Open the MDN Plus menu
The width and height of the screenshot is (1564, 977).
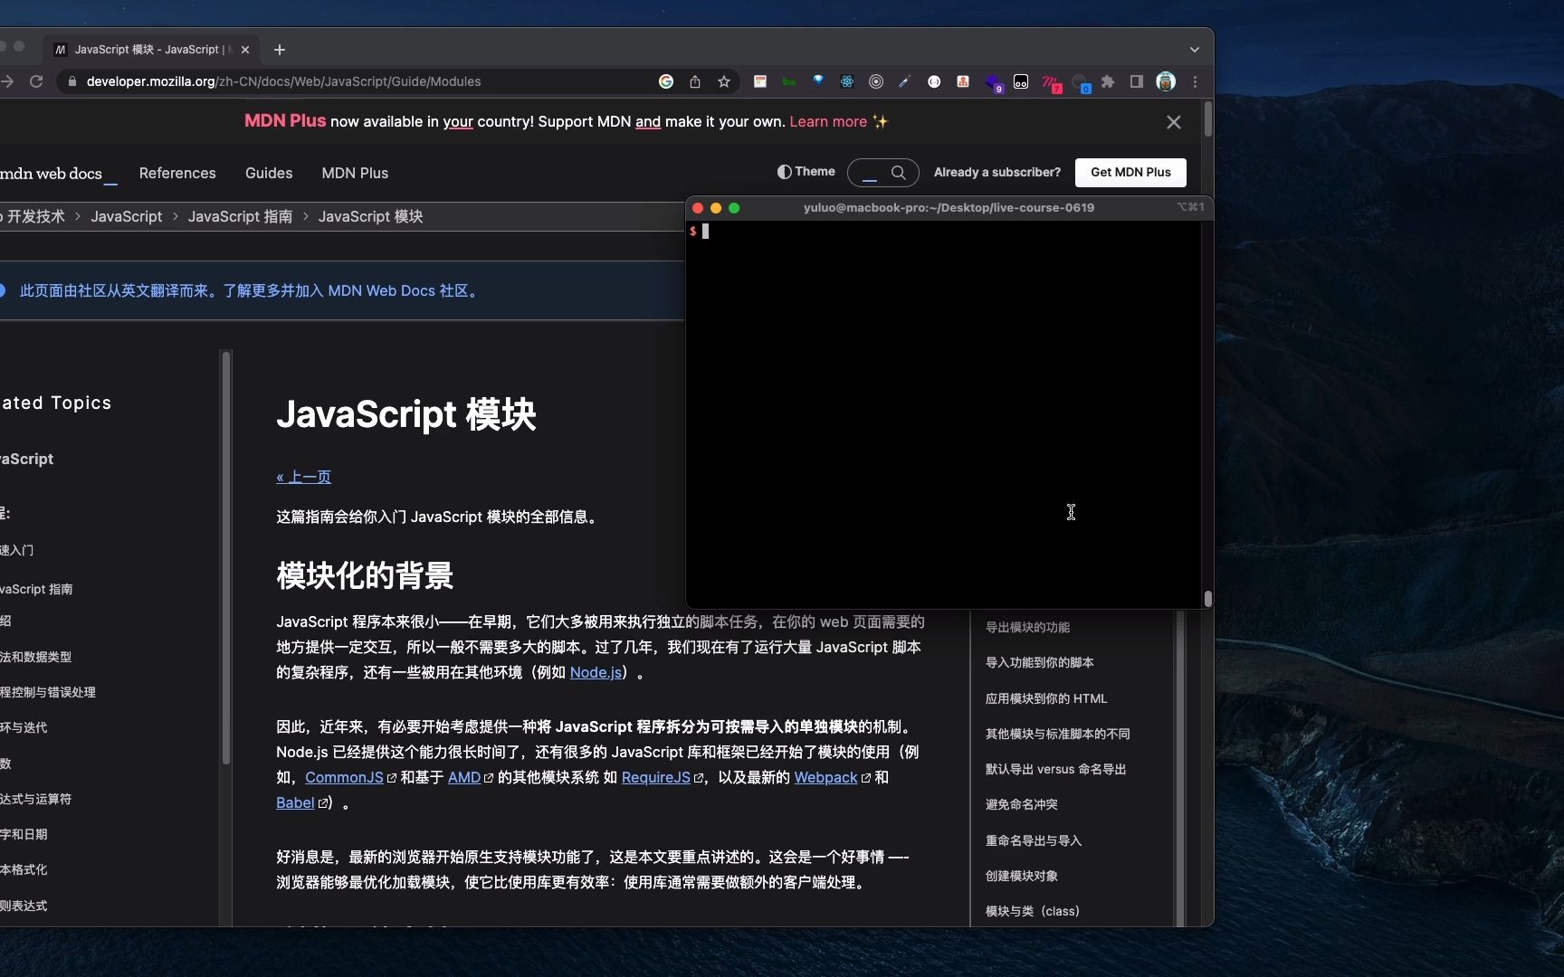[x=355, y=173]
